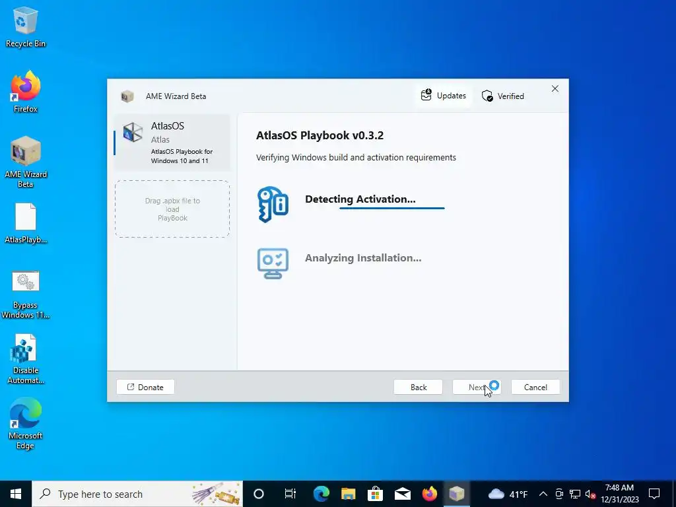676x507 pixels.
Task: Click the AtlasOS Playbook v0.3.2 heading
Action: click(x=320, y=135)
